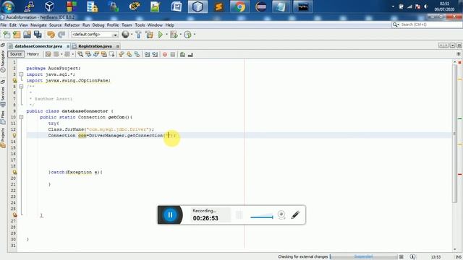Click the taskbar clock showing 02:51
The image size is (463, 260).
click(444, 6)
